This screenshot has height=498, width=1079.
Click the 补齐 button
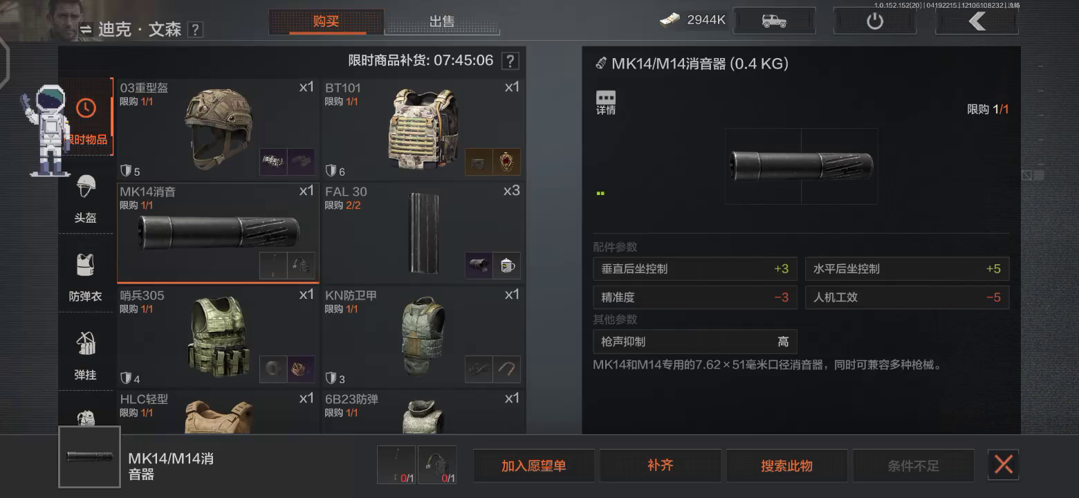(x=661, y=465)
